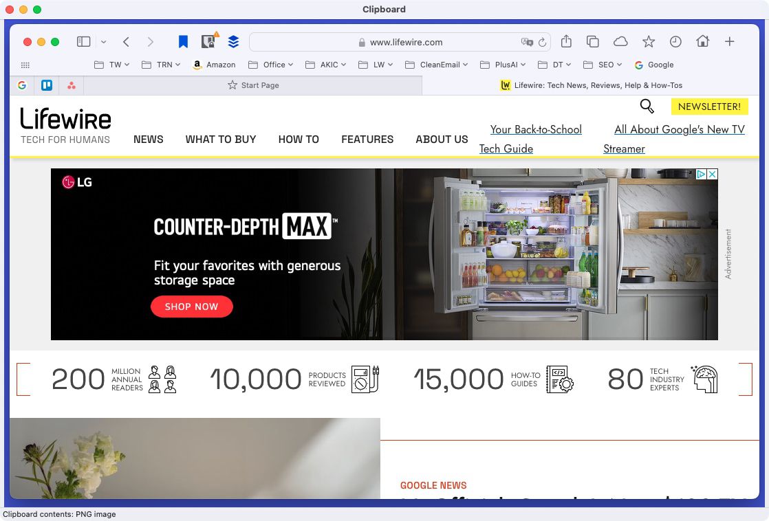Click the star bookmarks icon

tap(648, 42)
